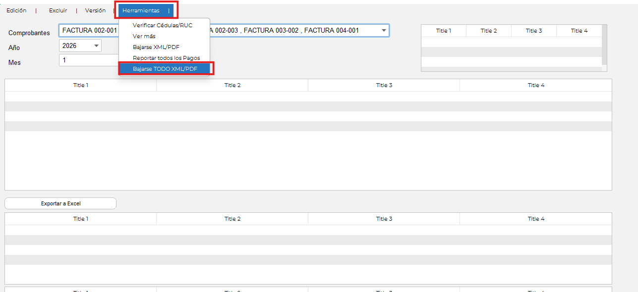The height and width of the screenshot is (292, 638).
Task: Click Title 1 header in small top-right table
Action: (x=443, y=31)
